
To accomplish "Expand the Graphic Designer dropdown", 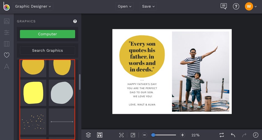I will point(33,6).
